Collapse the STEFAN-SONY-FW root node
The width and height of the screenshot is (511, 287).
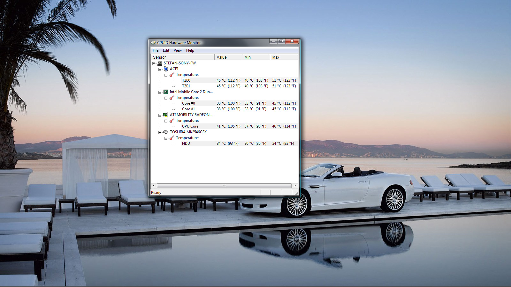point(154,63)
